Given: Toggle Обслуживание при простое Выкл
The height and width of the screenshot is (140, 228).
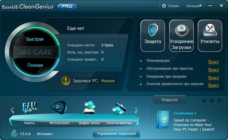Looking at the screenshot, I should [x=214, y=70].
